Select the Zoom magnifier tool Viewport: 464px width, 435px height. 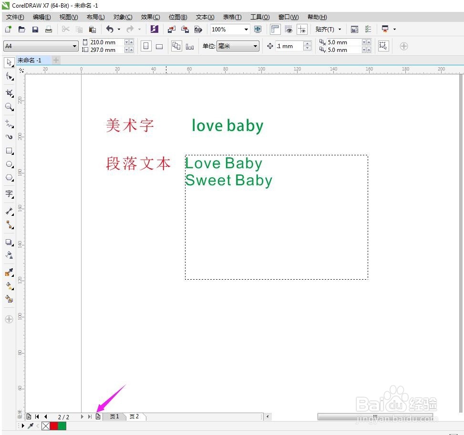point(9,107)
